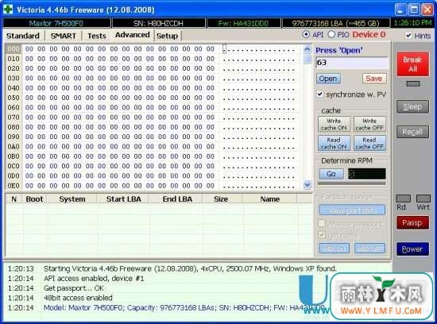Click log line API access enabled, device #1
This screenshot has width=437, height=324.
[x=94, y=278]
